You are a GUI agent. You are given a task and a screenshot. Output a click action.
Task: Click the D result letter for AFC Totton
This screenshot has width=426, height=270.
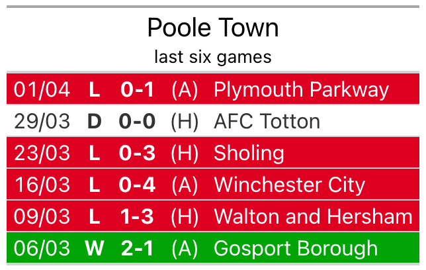[95, 121]
